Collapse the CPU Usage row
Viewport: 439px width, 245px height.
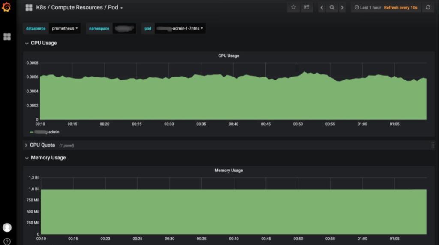click(x=41, y=43)
